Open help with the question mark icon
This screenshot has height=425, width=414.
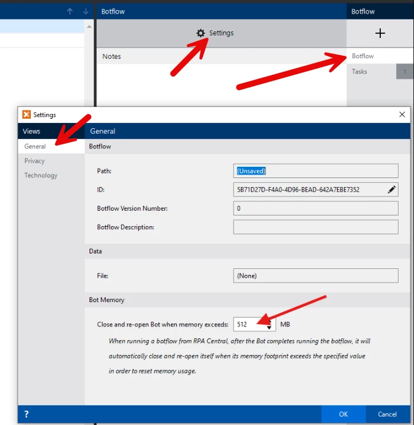click(26, 414)
